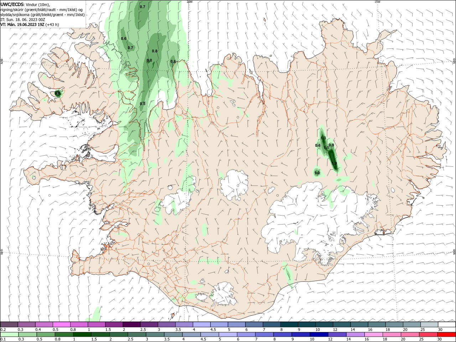Click the 3.8 precipitation value in Westfjords

coord(57,94)
